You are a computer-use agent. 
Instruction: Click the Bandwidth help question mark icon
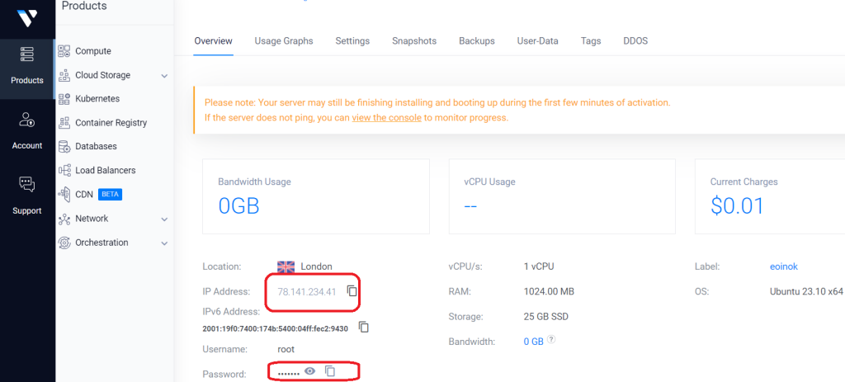(x=550, y=340)
